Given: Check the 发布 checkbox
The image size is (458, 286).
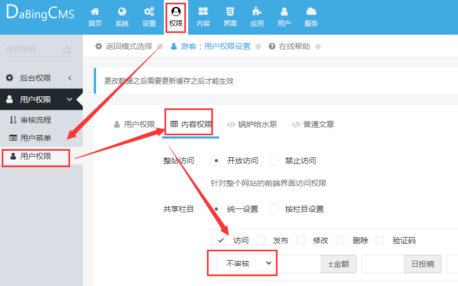Looking at the screenshot, I should [x=260, y=240].
